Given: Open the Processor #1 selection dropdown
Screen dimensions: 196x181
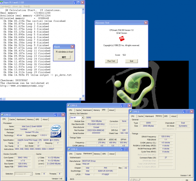Looking at the screenshot, I should pos(31,174).
